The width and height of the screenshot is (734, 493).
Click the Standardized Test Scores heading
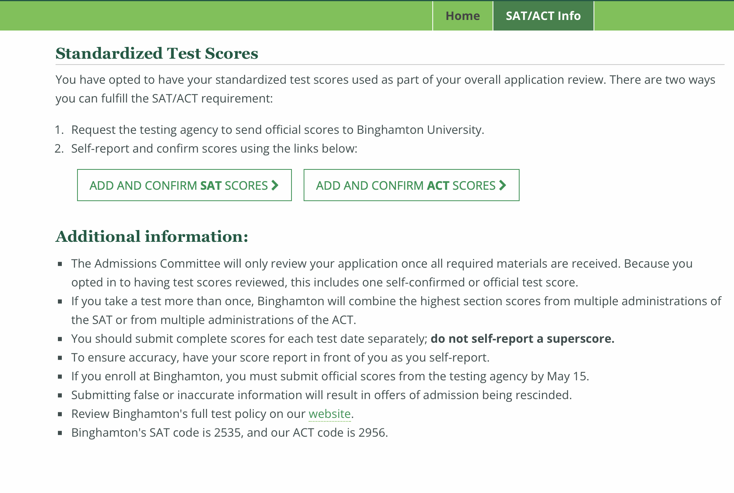click(157, 53)
